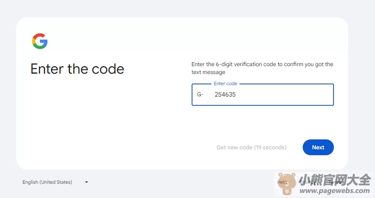Click the 19 seconds countdown text

(x=270, y=147)
